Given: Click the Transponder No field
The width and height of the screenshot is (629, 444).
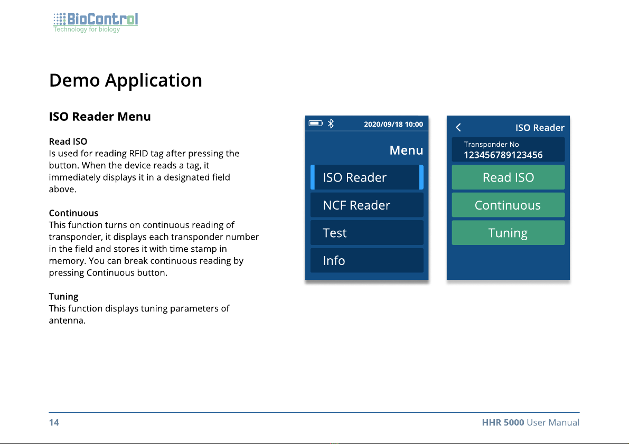Looking at the screenshot, I should point(508,149).
